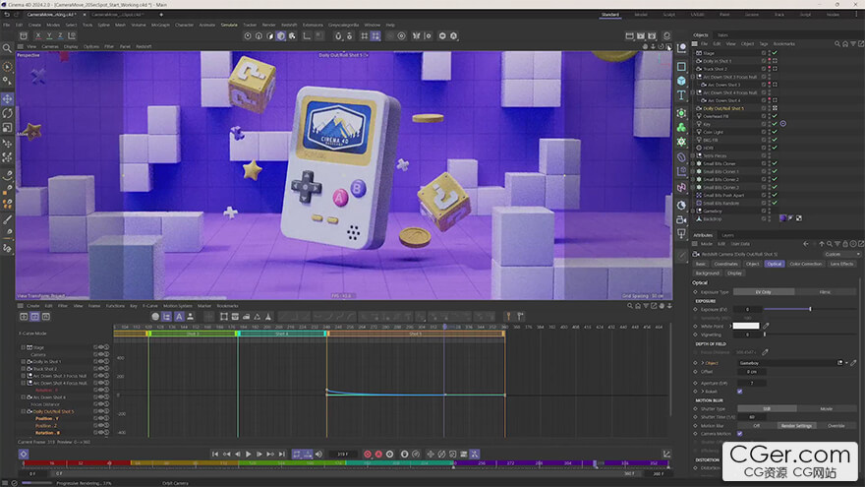Viewport: 865px width, 487px height.
Task: Toggle the Key light green checkmark
Action: coord(775,124)
